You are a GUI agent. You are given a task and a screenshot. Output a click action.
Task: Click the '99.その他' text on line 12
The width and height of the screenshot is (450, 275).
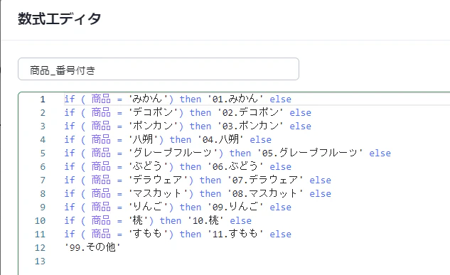pos(92,247)
